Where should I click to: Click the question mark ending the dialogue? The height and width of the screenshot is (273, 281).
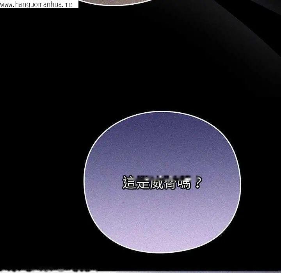198,183
